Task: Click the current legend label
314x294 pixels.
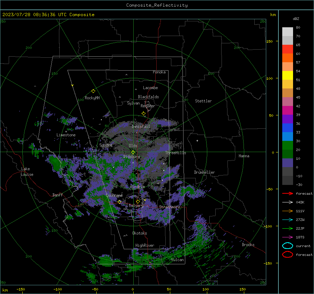Action: (303, 246)
